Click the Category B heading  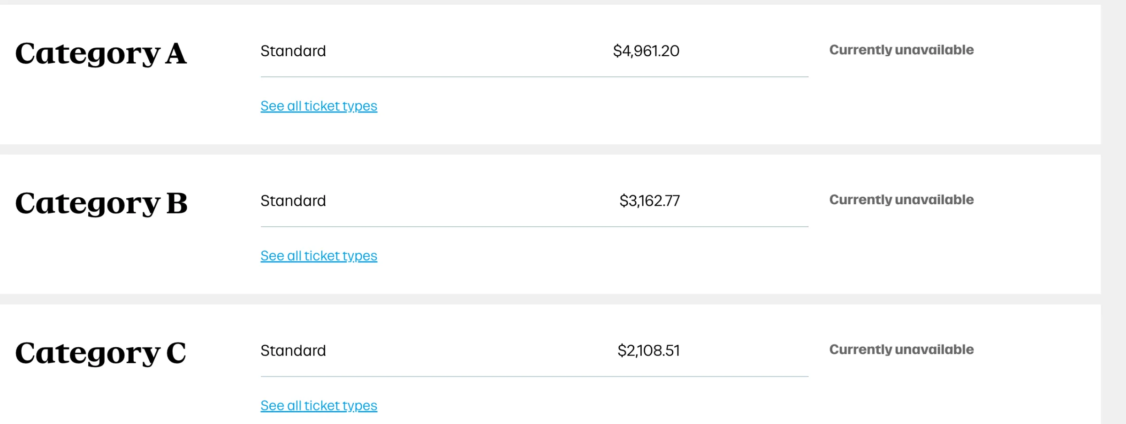coord(101,203)
